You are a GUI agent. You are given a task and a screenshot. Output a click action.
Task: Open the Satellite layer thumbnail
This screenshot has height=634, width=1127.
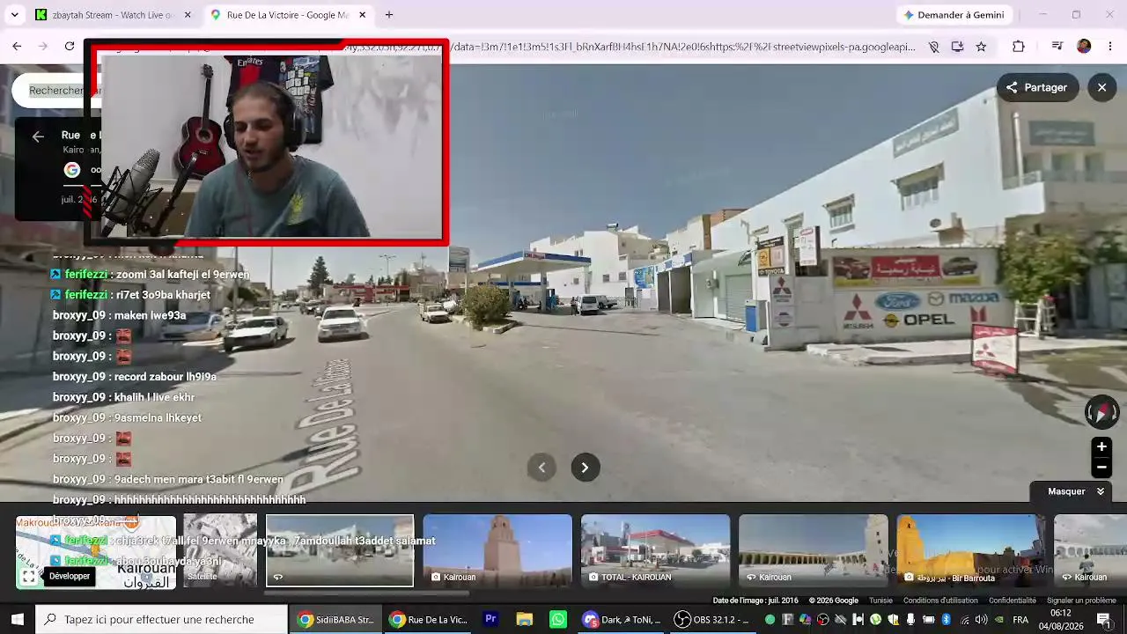[x=220, y=550]
